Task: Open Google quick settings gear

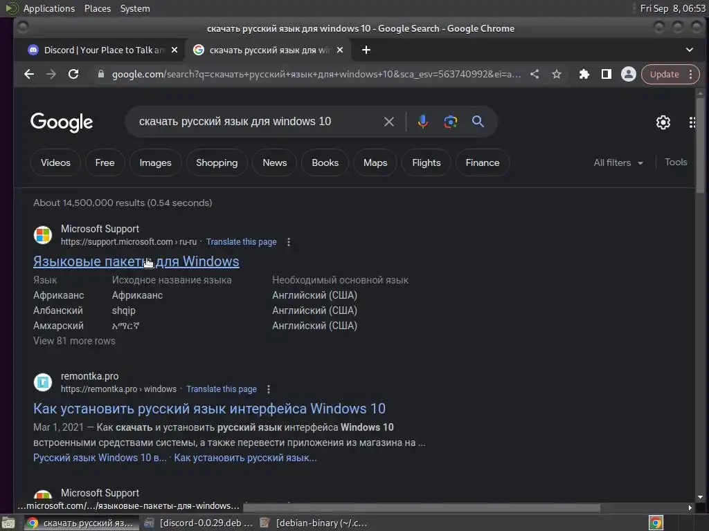Action: [x=663, y=122]
